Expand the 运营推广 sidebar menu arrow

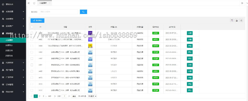(x=23, y=26)
